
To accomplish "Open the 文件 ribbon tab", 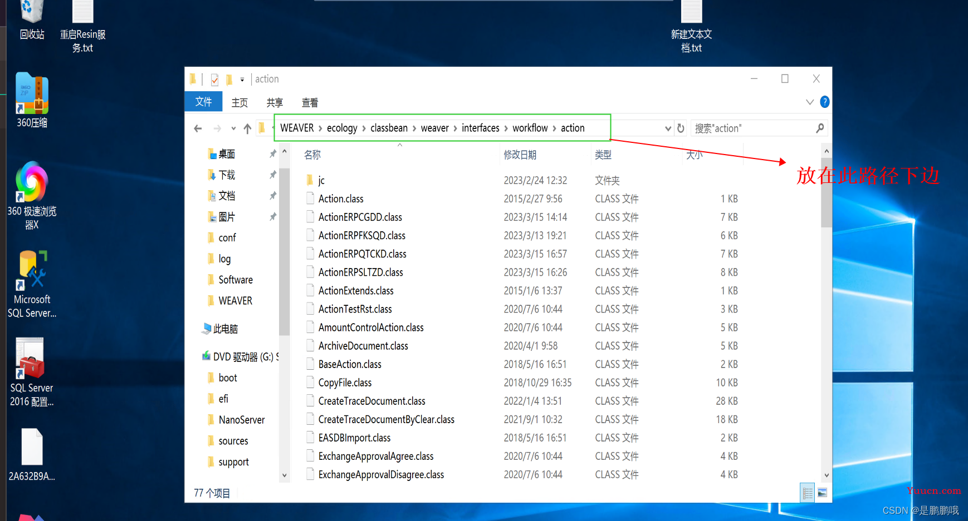I will [x=203, y=102].
